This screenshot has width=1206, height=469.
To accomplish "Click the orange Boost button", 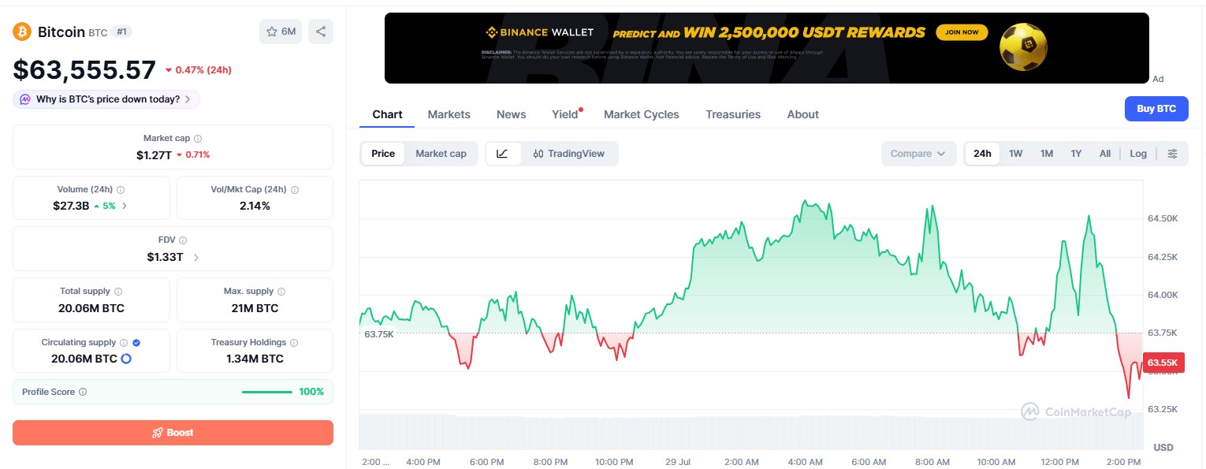I will 173,433.
